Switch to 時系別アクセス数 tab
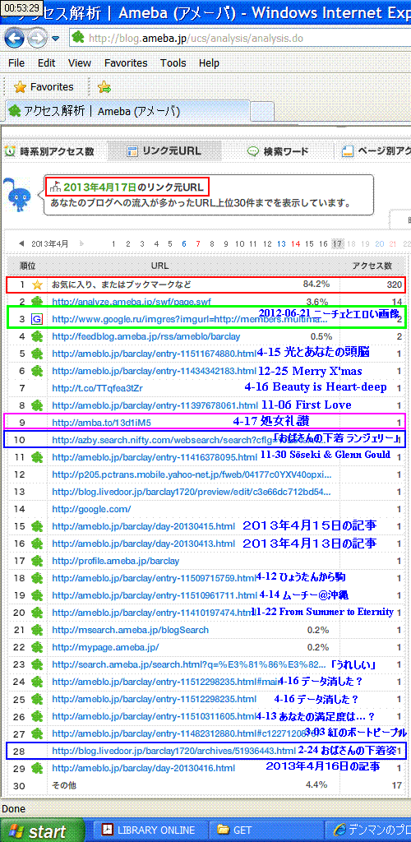Screen dimensions: 411x842 (49, 151)
